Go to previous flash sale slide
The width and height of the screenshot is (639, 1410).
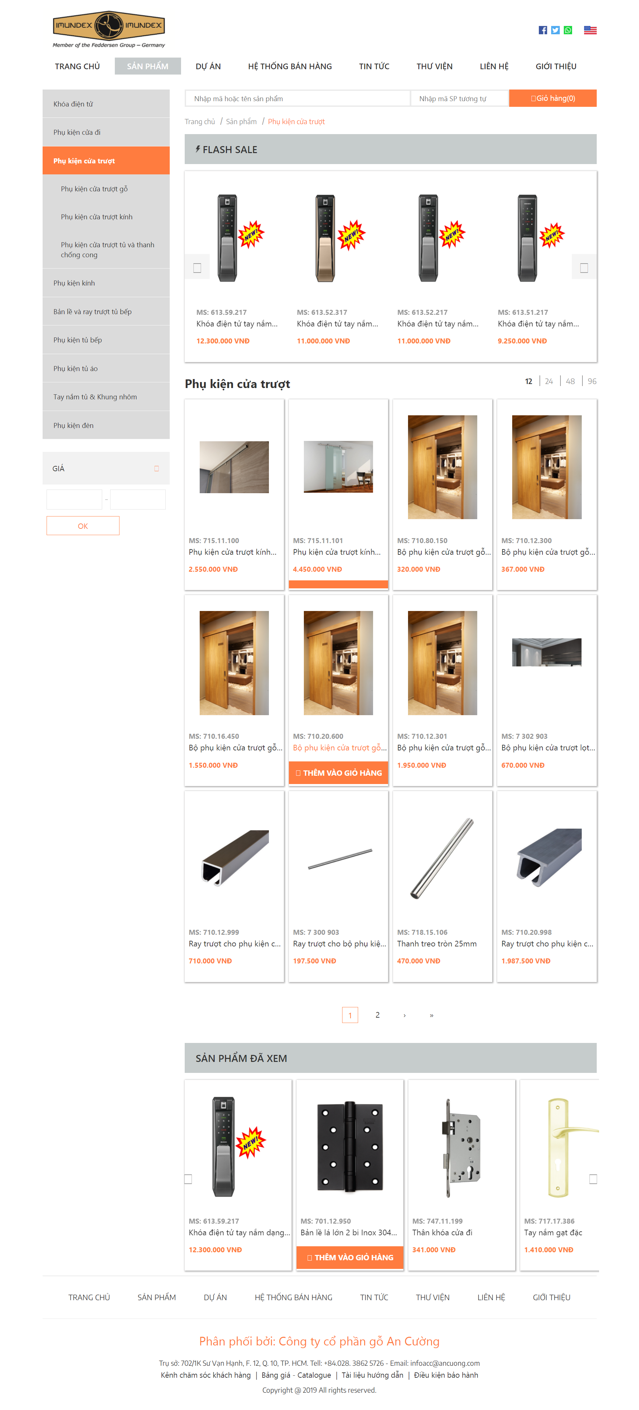click(197, 268)
